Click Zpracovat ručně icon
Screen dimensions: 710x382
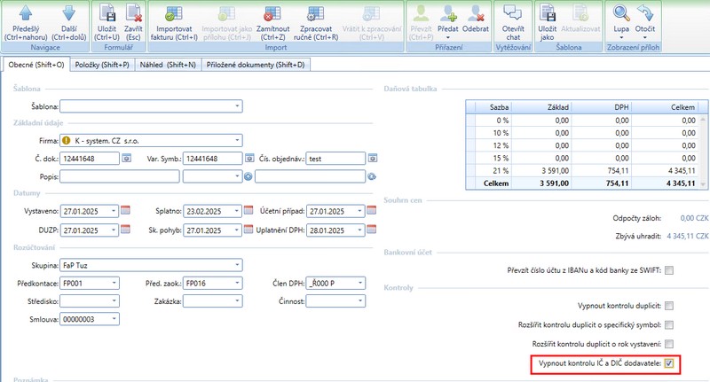[316, 13]
